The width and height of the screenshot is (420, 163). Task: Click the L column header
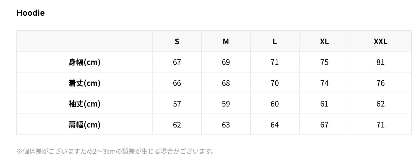point(275,41)
